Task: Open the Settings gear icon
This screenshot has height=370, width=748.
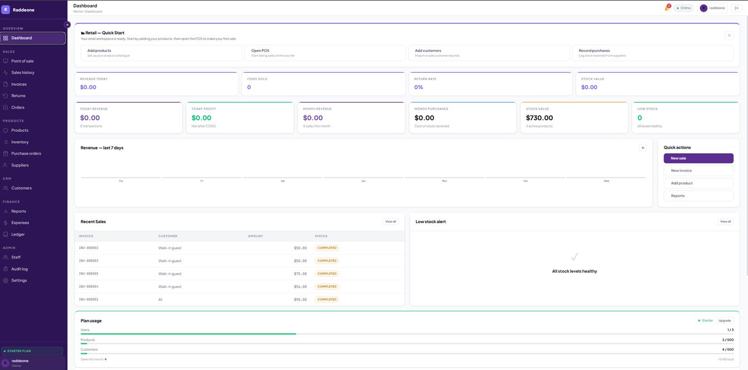Action: click(6, 280)
